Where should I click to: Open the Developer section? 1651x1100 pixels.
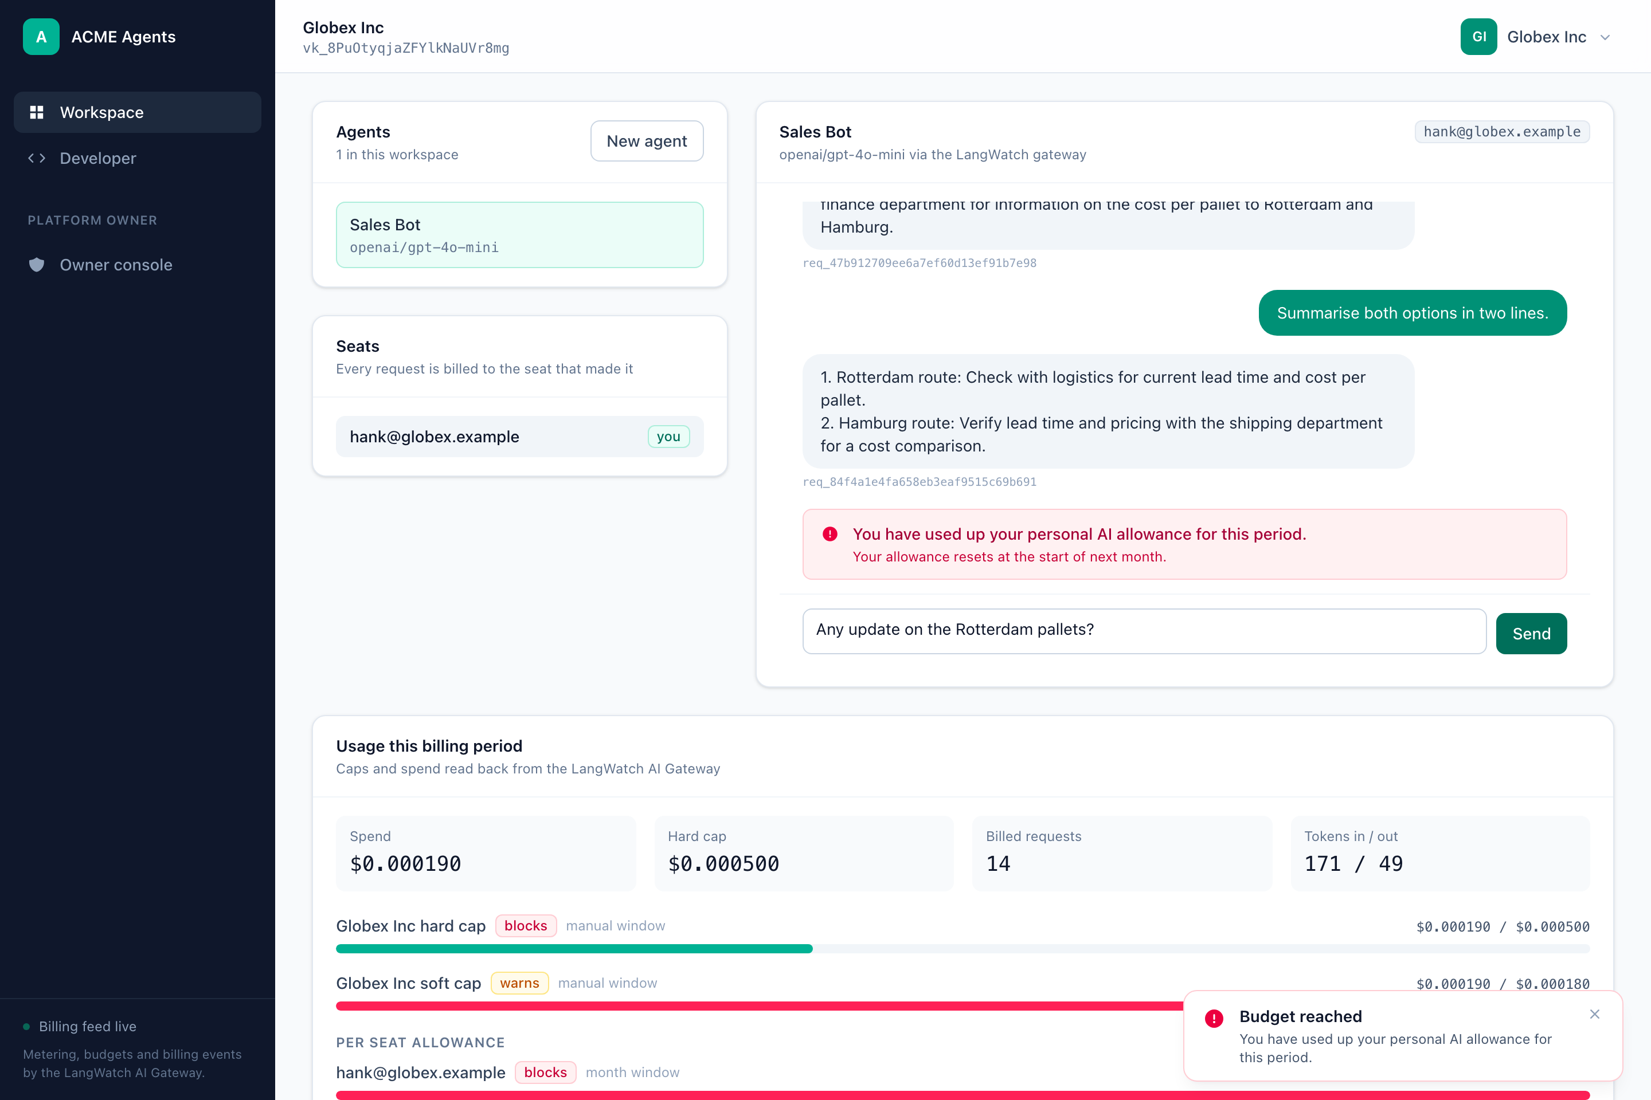tap(138, 158)
